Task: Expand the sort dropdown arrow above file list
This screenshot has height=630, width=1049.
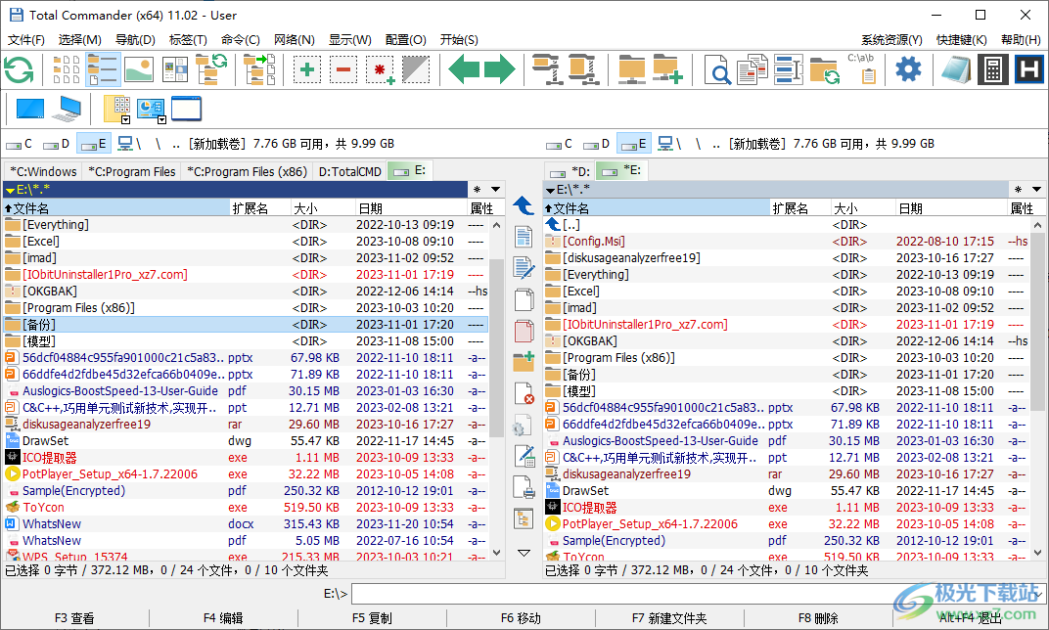Action: (x=494, y=189)
